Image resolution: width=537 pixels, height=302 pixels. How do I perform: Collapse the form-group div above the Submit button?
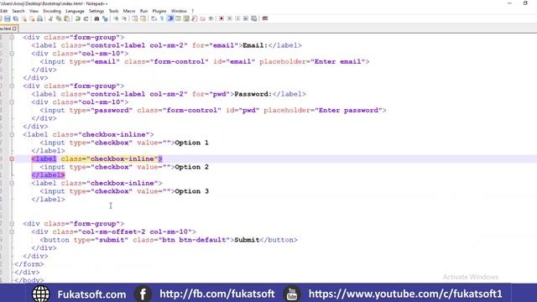coord(12,224)
